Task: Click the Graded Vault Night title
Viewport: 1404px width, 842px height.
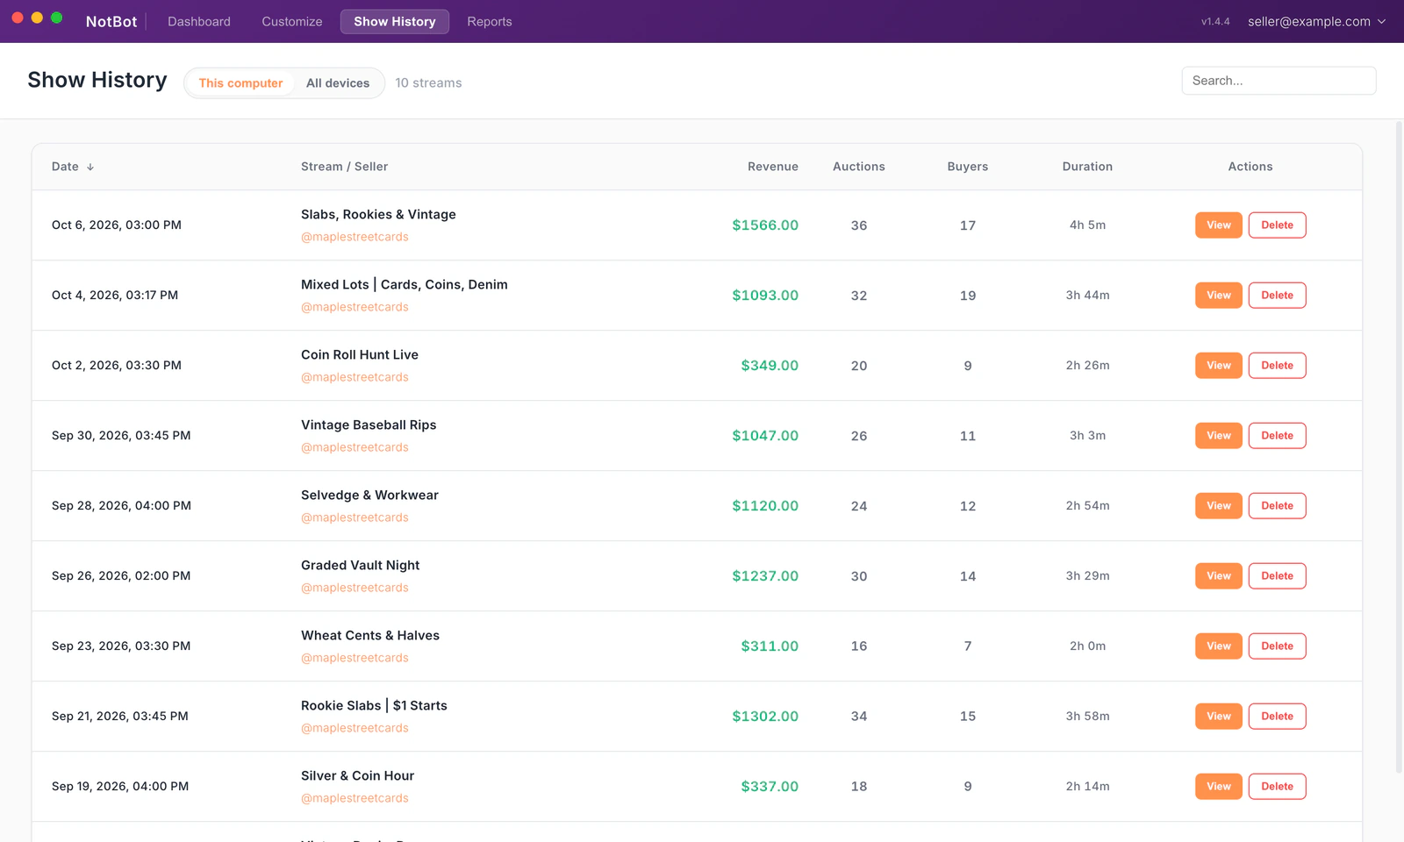Action: pyautogui.click(x=360, y=566)
